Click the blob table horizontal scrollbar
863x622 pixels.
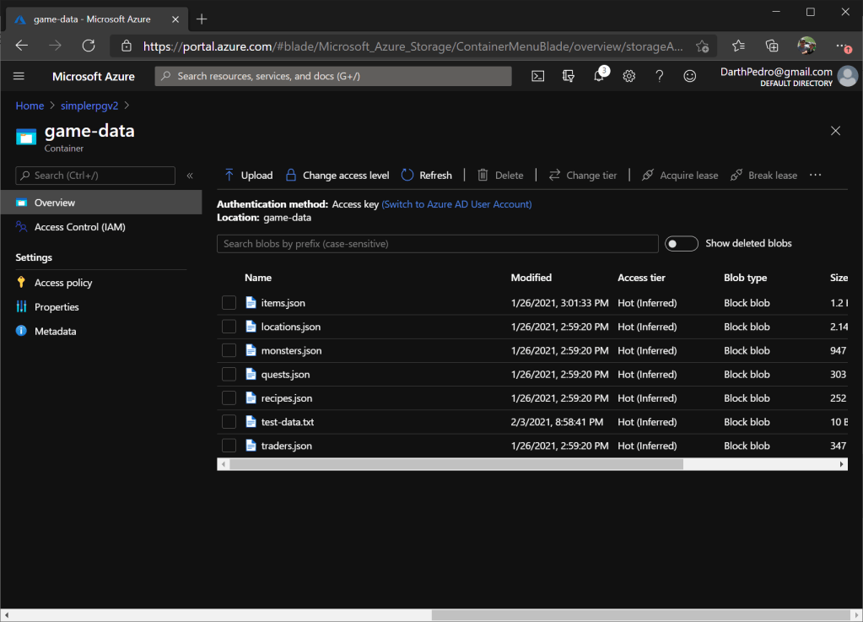tap(456, 464)
